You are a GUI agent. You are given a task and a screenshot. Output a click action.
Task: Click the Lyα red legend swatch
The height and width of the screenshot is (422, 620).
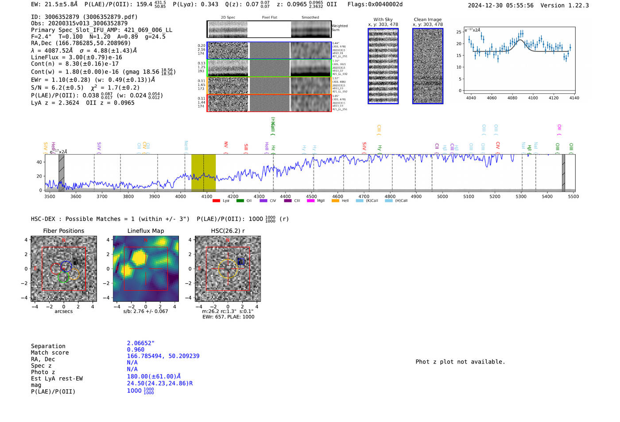pos(216,201)
